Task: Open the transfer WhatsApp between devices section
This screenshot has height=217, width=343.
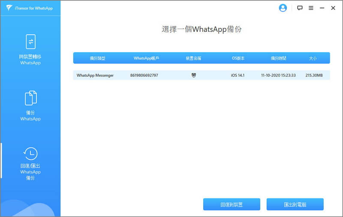Action: (x=30, y=42)
